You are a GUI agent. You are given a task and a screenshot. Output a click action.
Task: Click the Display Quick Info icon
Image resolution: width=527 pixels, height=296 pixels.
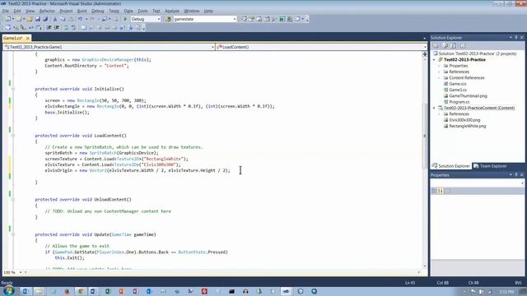[23, 28]
